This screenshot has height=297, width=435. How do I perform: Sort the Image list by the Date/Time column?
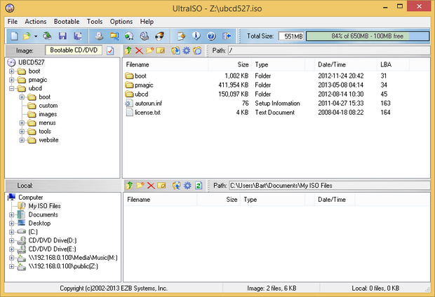(x=346, y=64)
